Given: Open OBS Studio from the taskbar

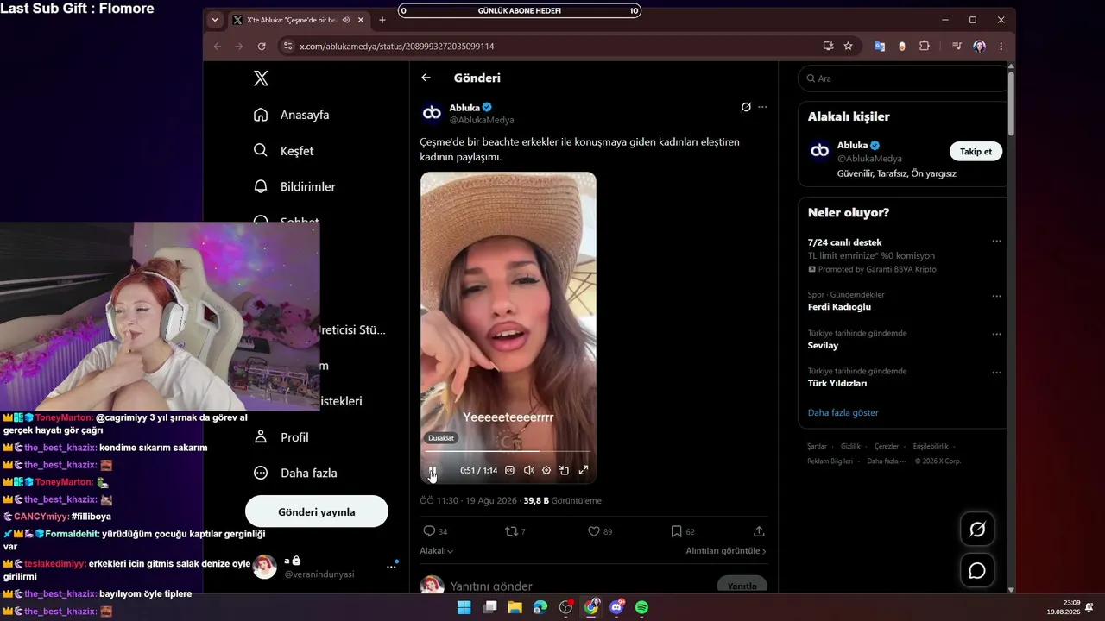Looking at the screenshot, I should click(565, 607).
